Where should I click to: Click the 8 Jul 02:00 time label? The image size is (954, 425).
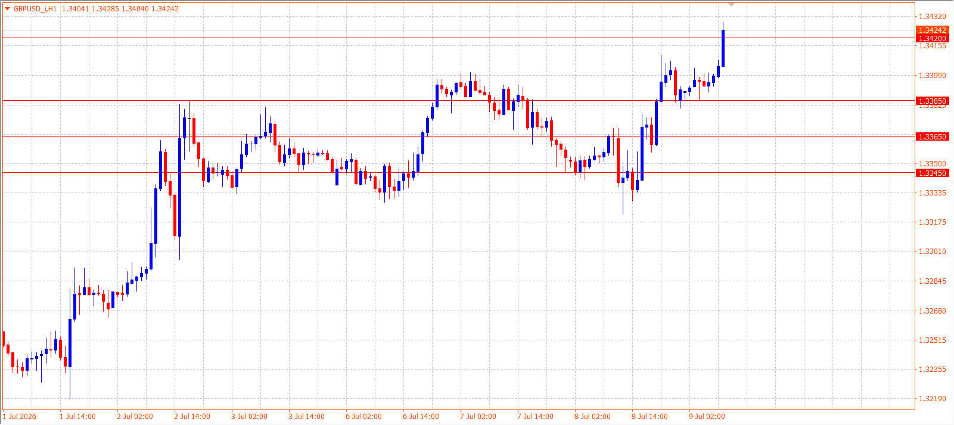click(592, 417)
